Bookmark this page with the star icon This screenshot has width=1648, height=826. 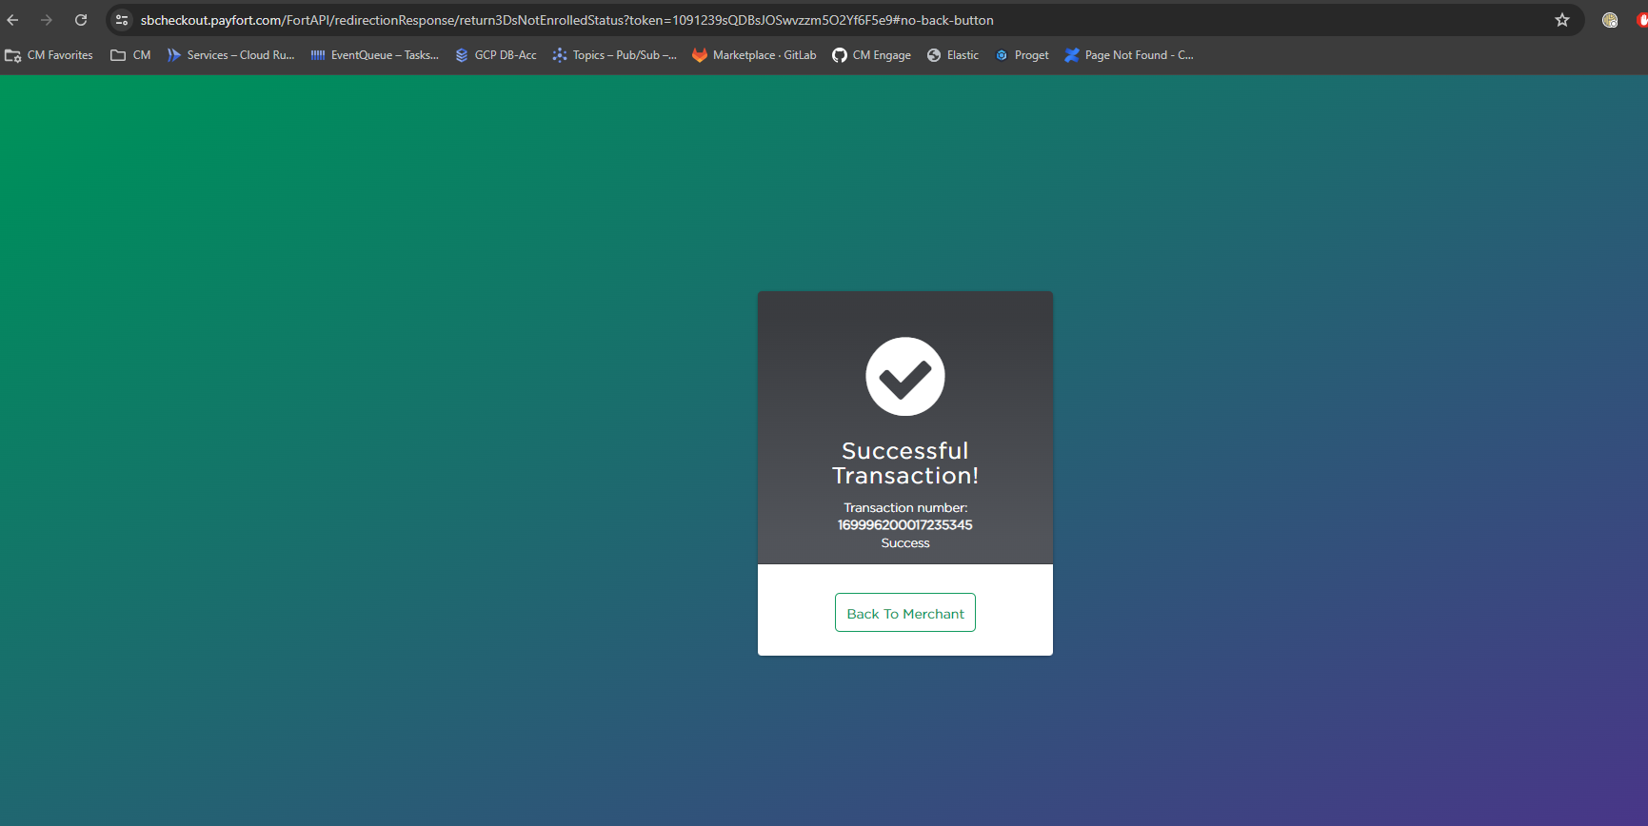[x=1562, y=20]
